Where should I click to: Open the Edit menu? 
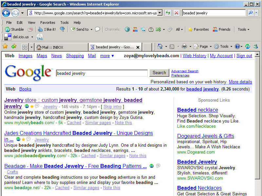tap(20, 23)
